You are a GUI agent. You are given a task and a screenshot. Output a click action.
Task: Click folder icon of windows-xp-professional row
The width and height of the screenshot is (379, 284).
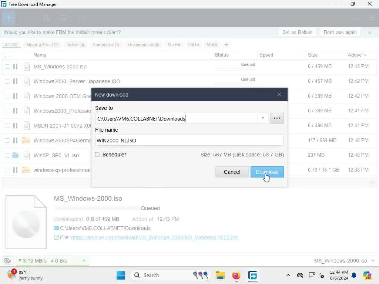click(26, 170)
